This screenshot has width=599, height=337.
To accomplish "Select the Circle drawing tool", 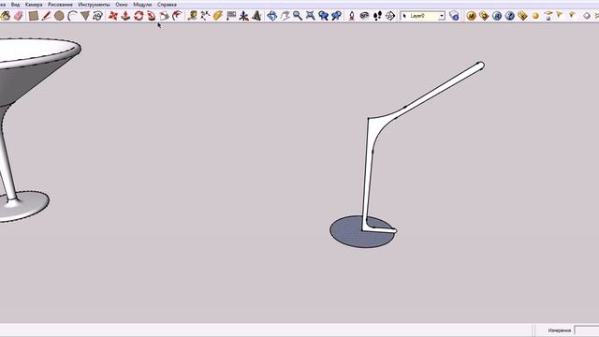I will (59, 16).
